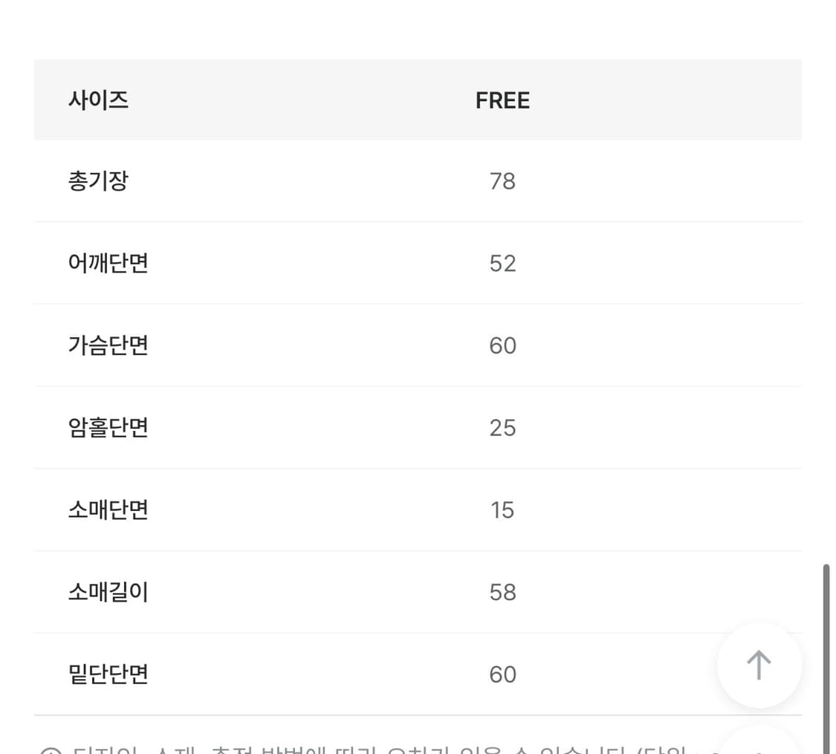Select the FREE size column header

click(x=502, y=100)
